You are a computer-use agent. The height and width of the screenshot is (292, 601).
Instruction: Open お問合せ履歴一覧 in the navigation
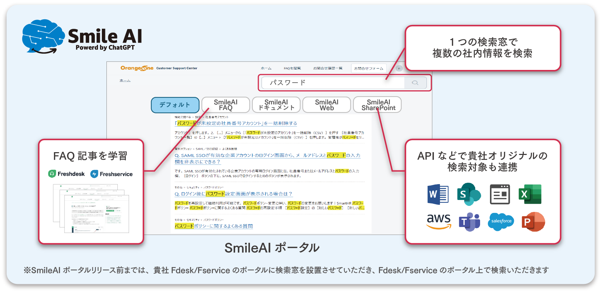328,69
